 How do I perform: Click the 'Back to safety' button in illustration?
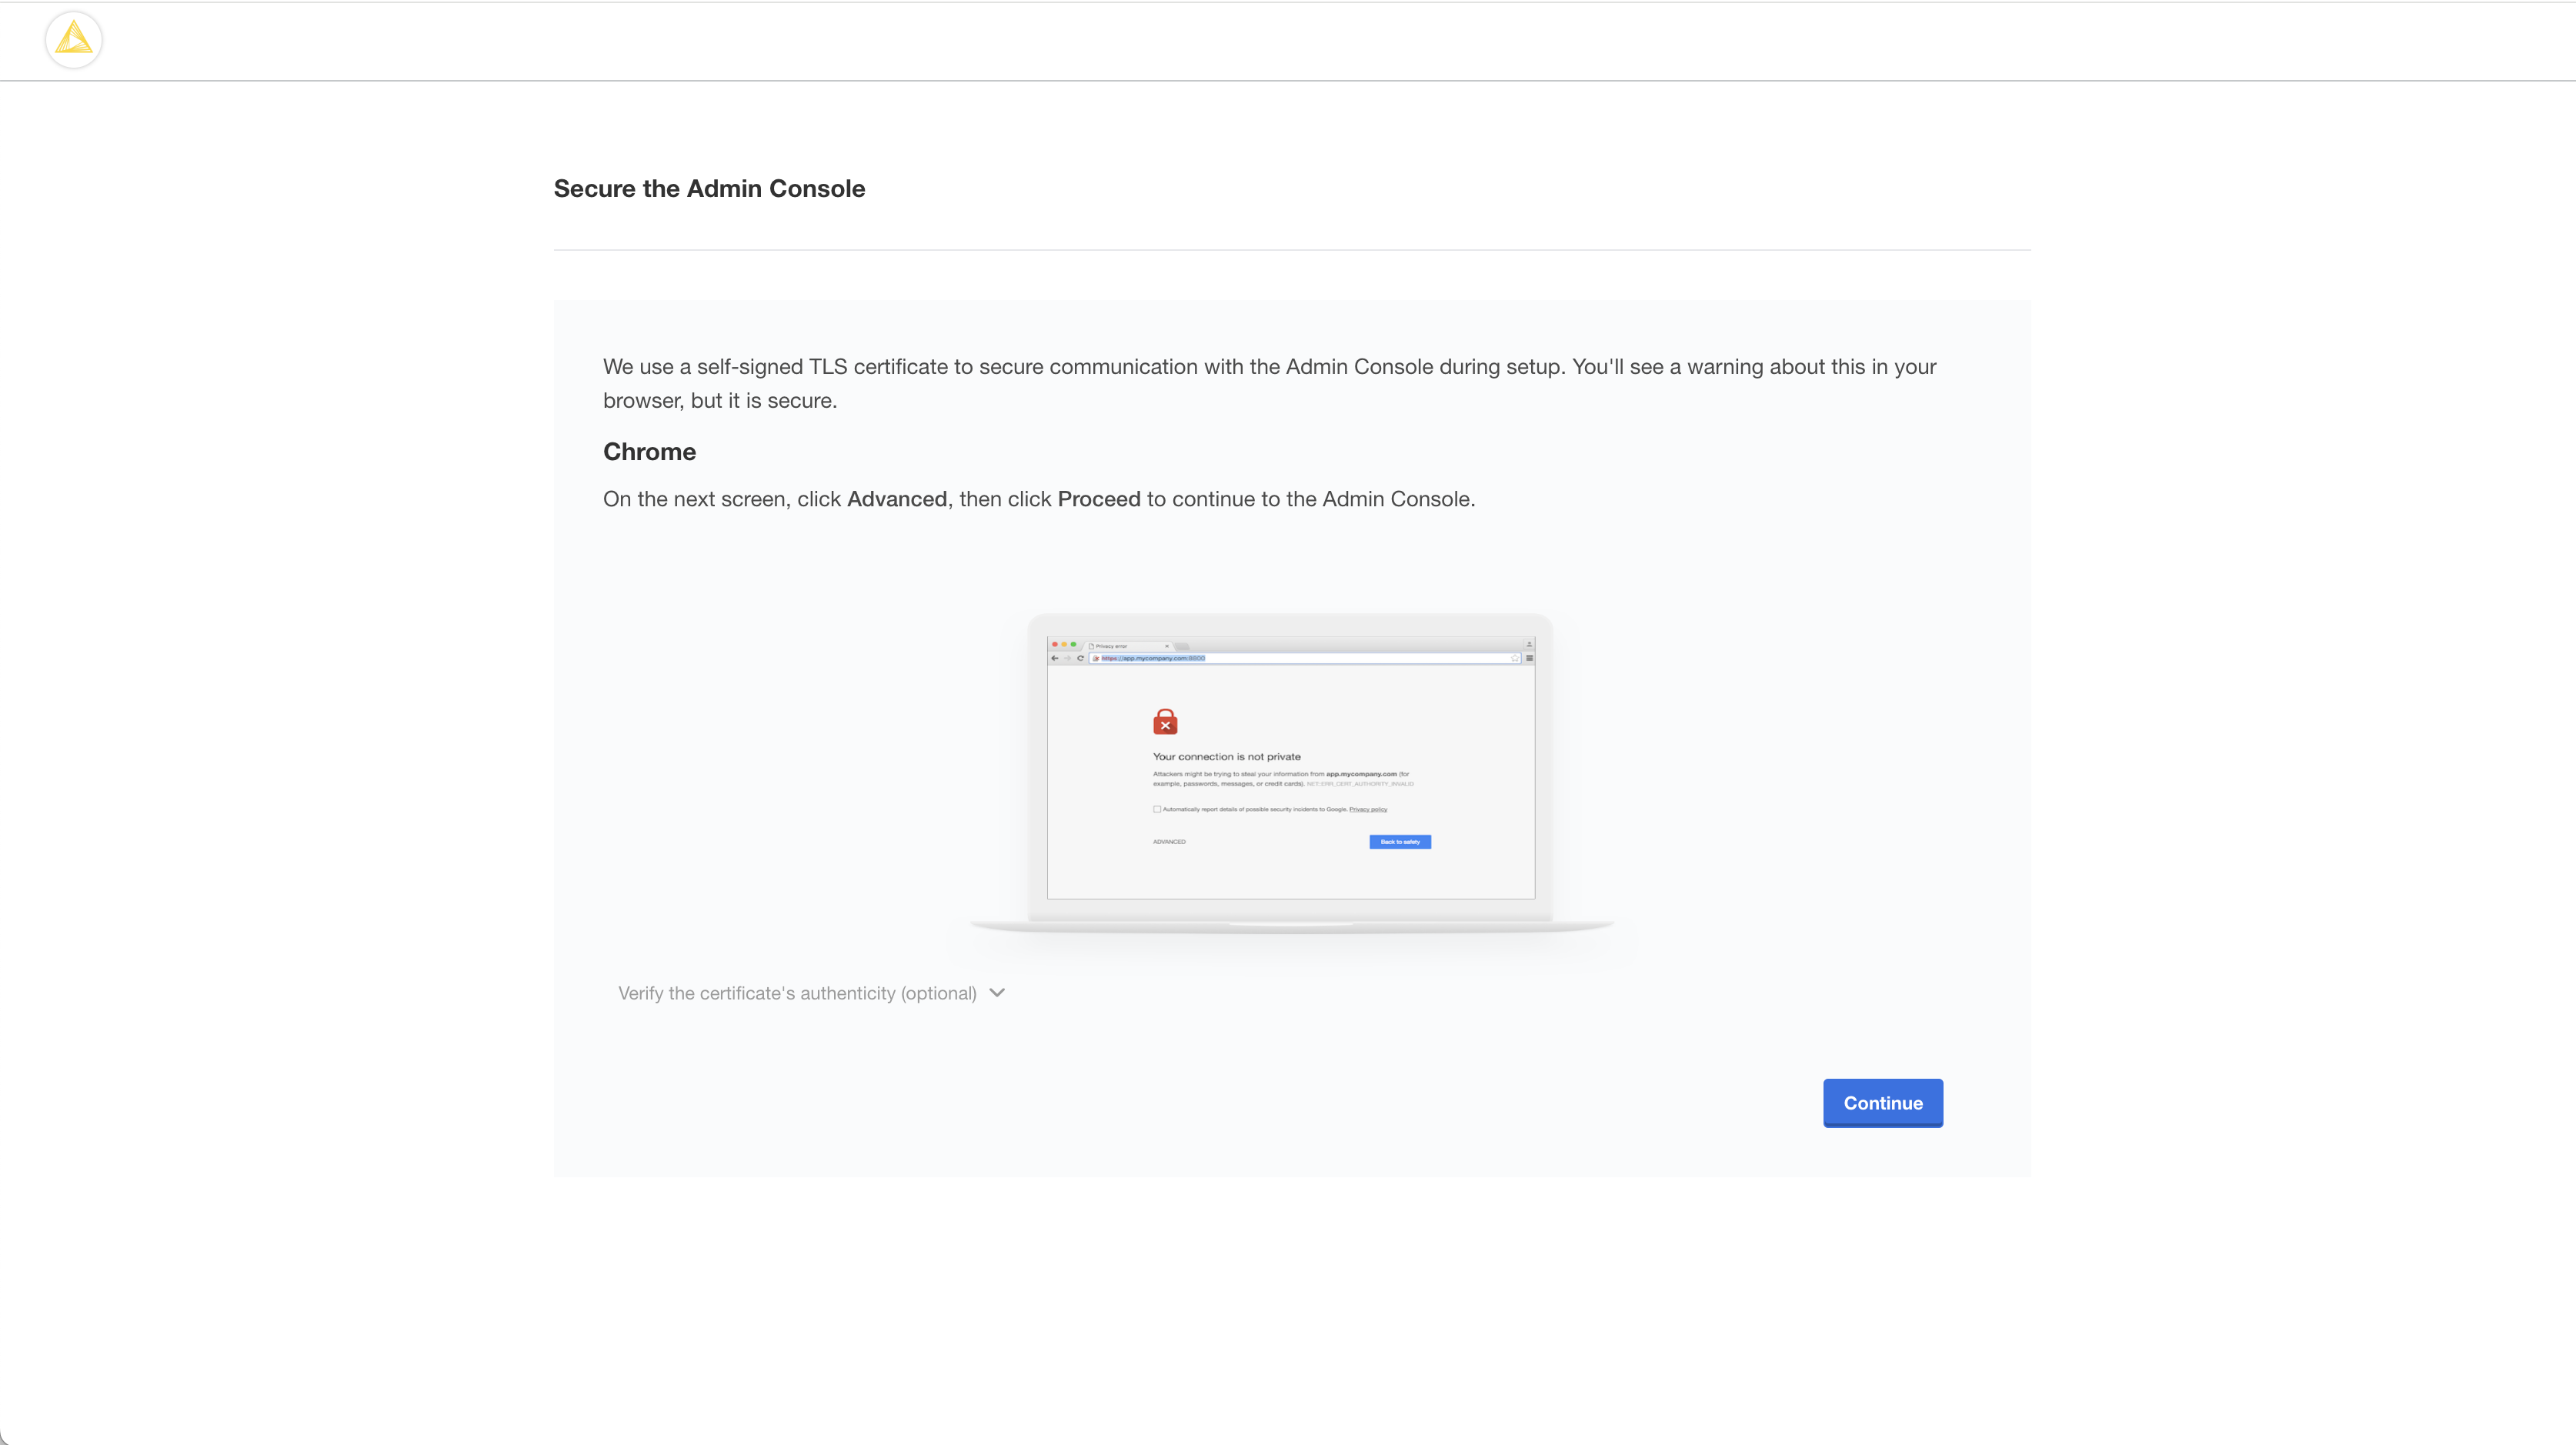[x=1400, y=842]
